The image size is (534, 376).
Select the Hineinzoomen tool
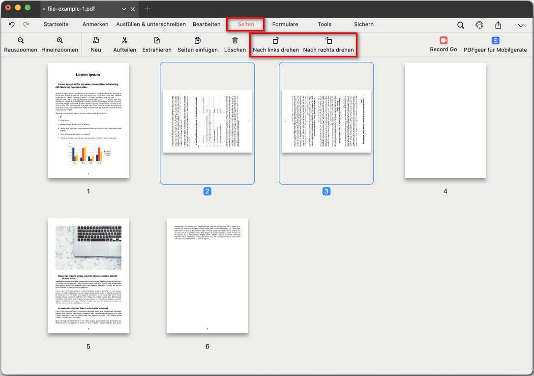pyautogui.click(x=59, y=45)
